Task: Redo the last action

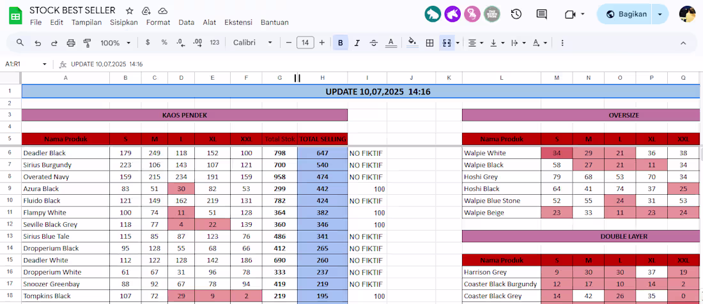Action: pos(54,43)
